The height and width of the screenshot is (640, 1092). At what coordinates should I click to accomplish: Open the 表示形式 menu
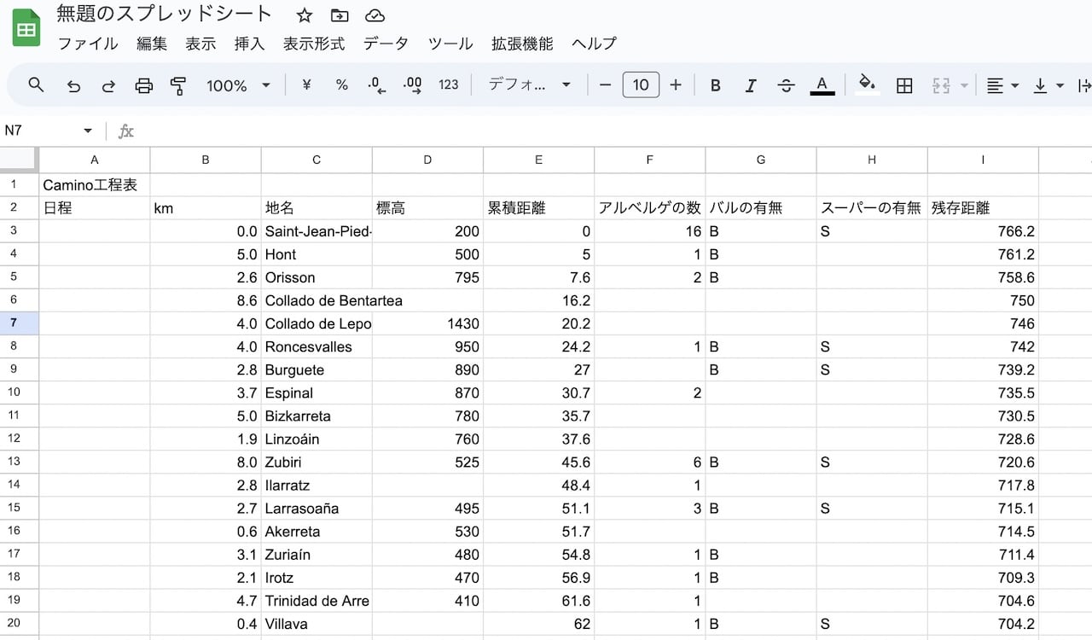(x=314, y=44)
